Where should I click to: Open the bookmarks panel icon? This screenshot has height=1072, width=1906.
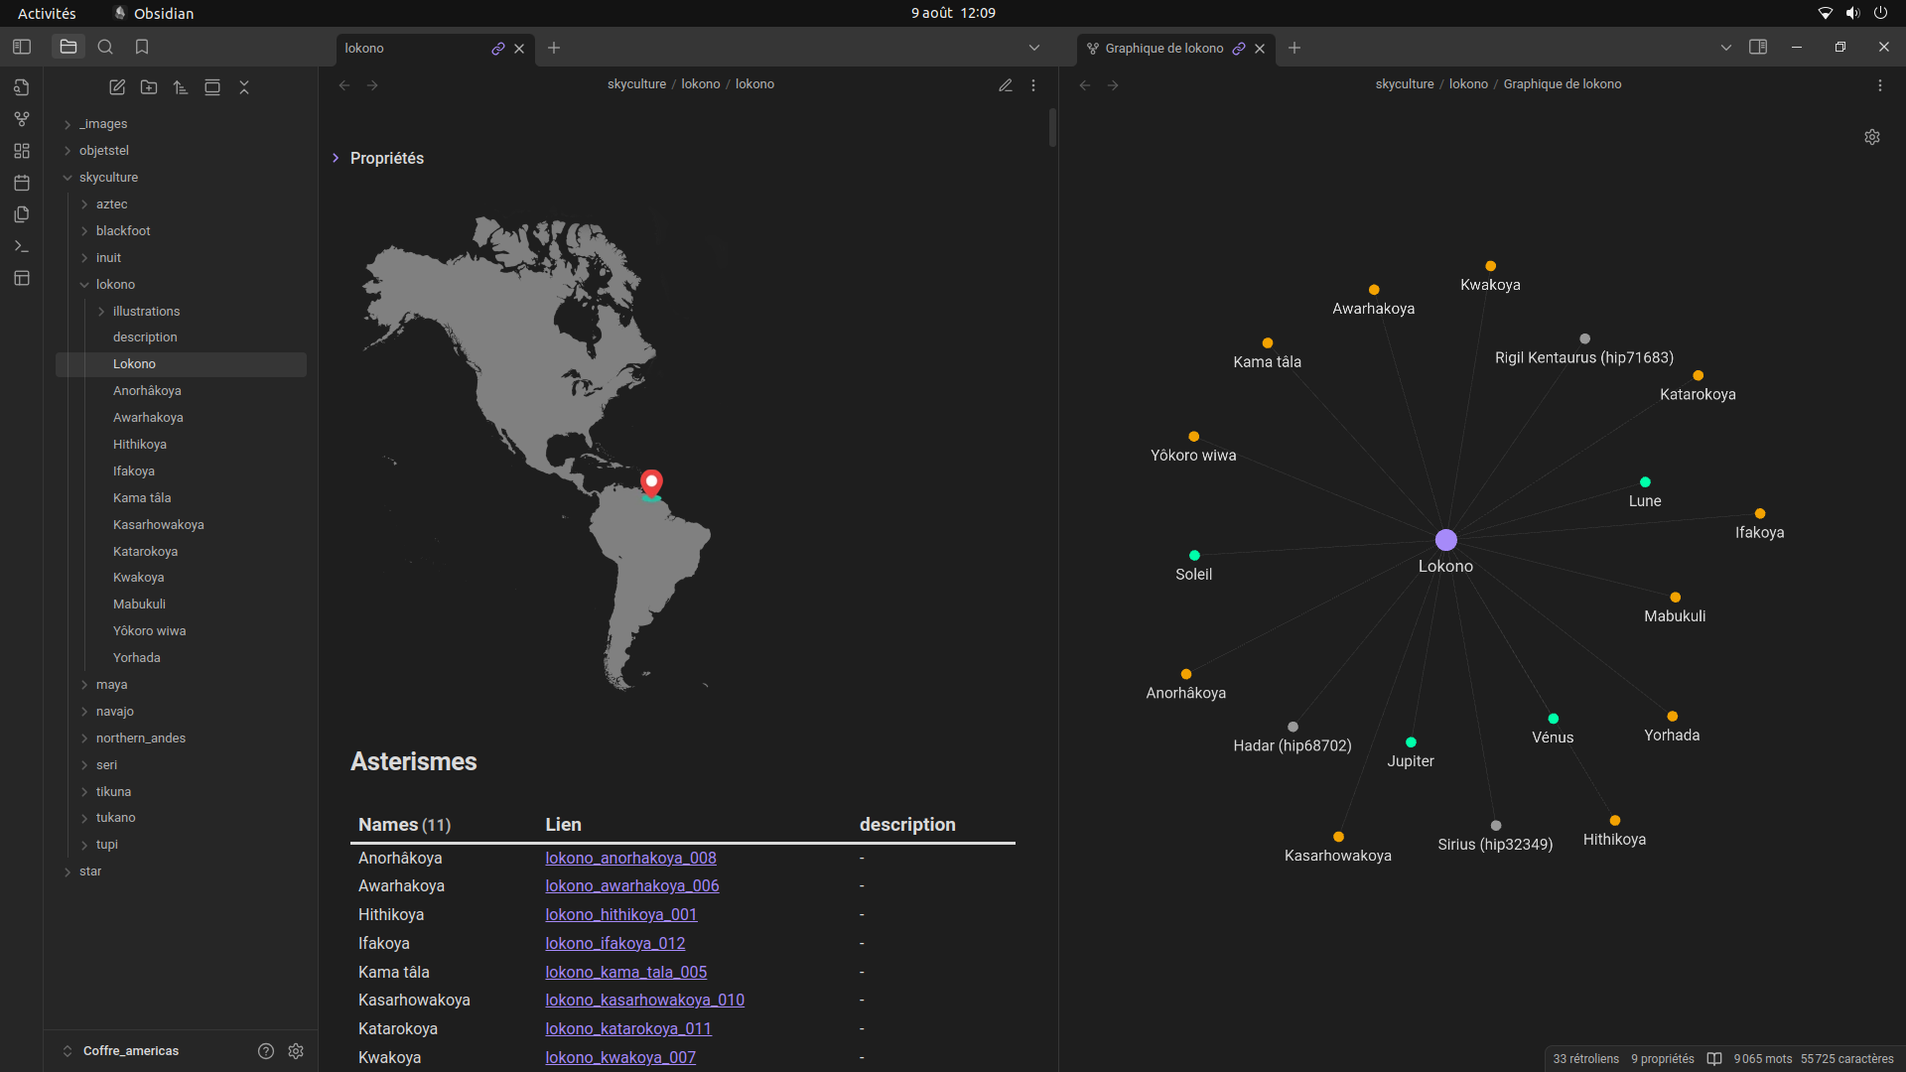pyautogui.click(x=142, y=47)
